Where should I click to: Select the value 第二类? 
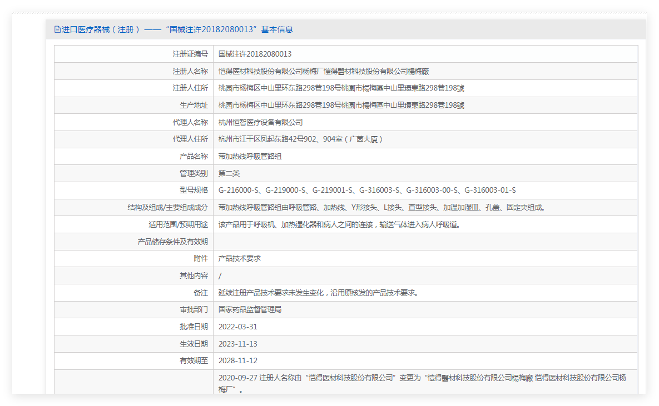pos(229,173)
